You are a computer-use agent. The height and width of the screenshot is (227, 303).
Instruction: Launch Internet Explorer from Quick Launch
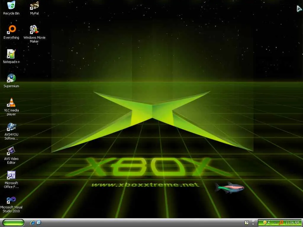[32, 223]
